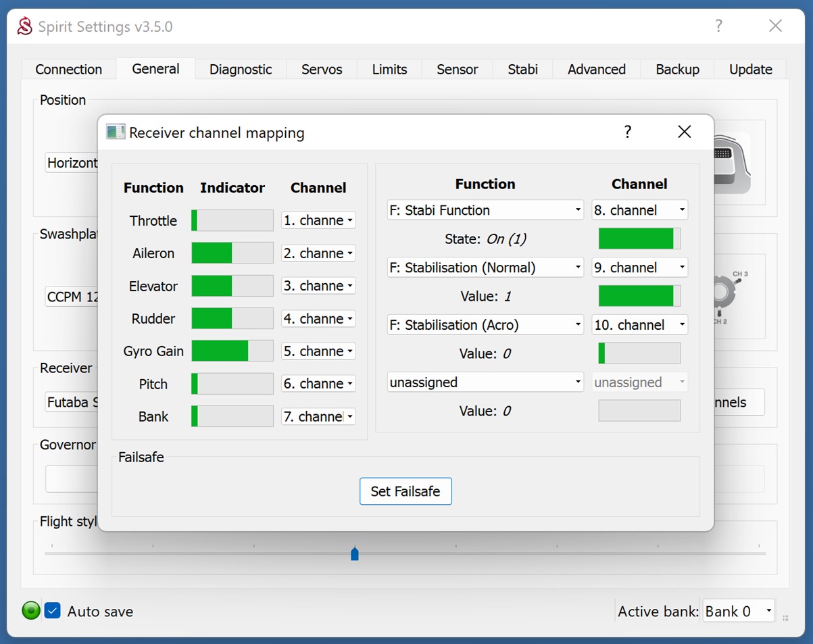Click the dialog's question mark help icon
The image size is (813, 644).
click(627, 132)
